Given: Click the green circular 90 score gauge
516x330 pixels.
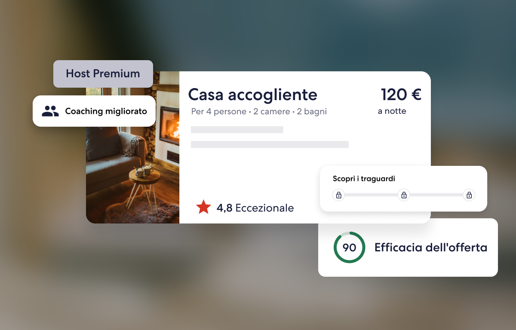Looking at the screenshot, I should pyautogui.click(x=349, y=247).
